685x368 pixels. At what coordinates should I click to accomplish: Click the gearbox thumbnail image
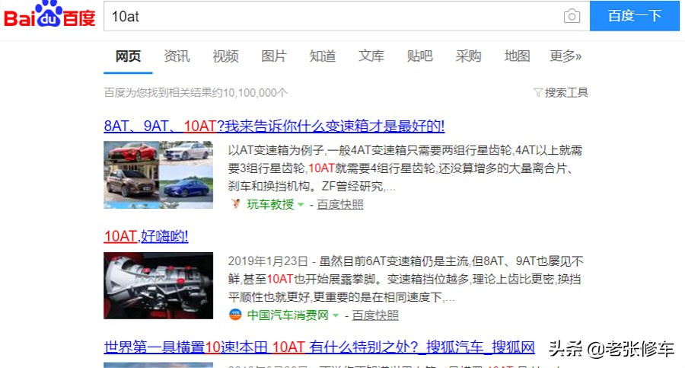coord(158,285)
